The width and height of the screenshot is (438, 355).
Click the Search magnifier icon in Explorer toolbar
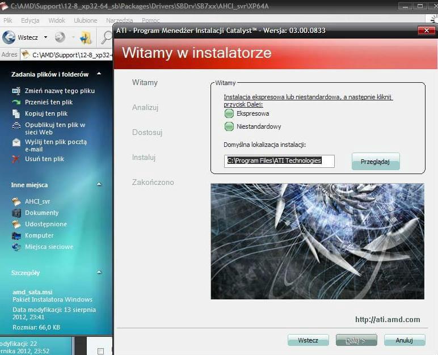[107, 37]
